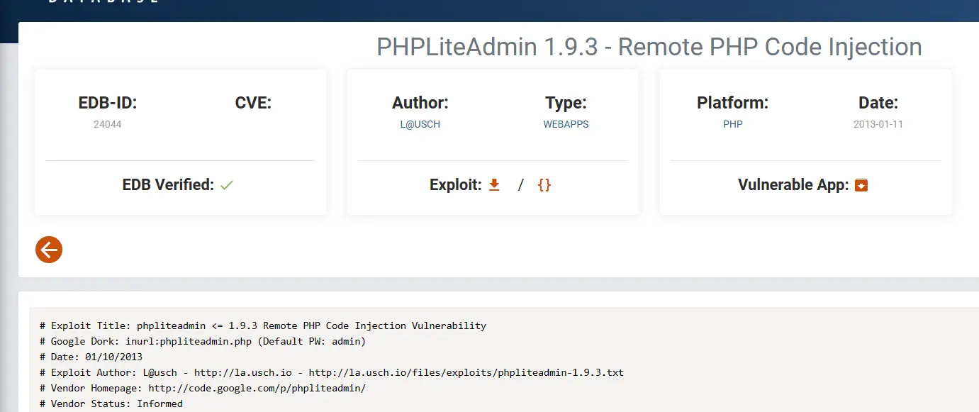View raw exploit code (curly braces icon)
This screenshot has height=412, width=979.
[x=544, y=185]
